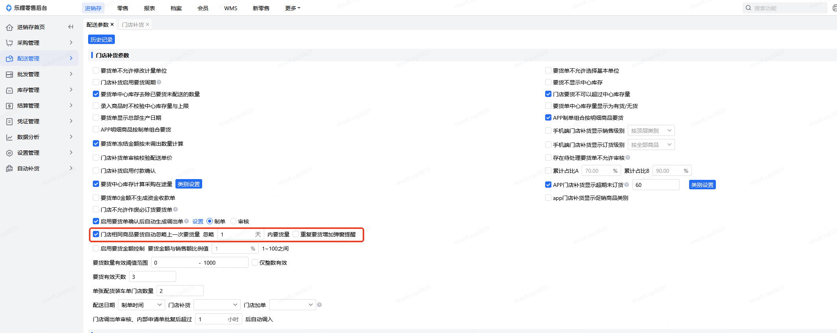Click the 进销存首页 home icon
Viewport: 837px width, 333px height.
(x=9, y=27)
